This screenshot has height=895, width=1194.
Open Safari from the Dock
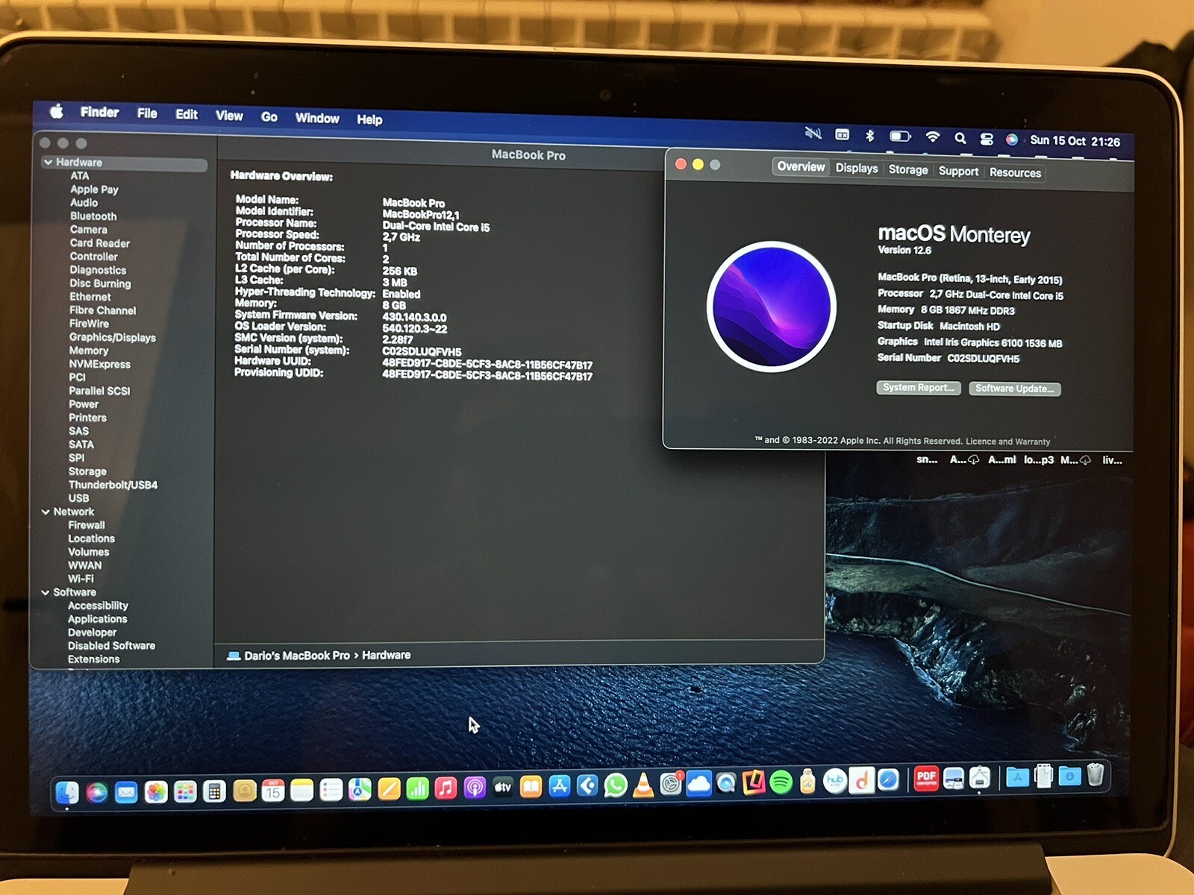coord(888,780)
